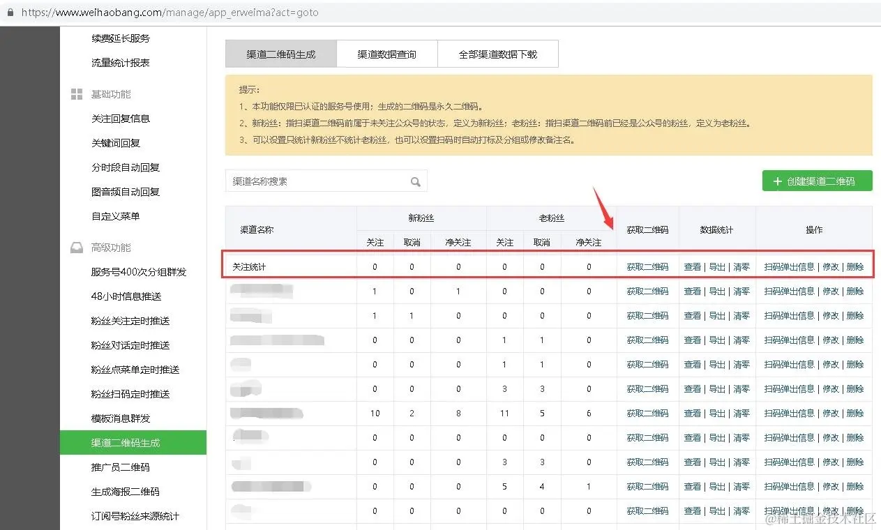Click the 数据统计 column header
881x530 pixels.
click(717, 229)
